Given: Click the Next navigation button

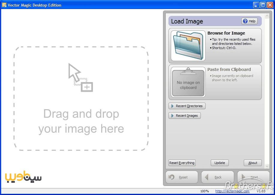Looking at the screenshot, I should pyautogui.click(x=253, y=177).
